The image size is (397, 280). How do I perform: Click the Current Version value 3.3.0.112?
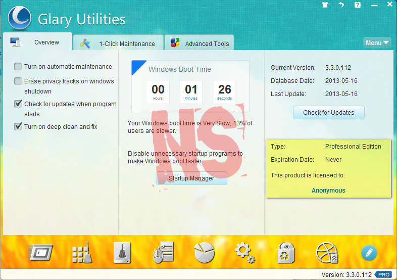tap(338, 68)
